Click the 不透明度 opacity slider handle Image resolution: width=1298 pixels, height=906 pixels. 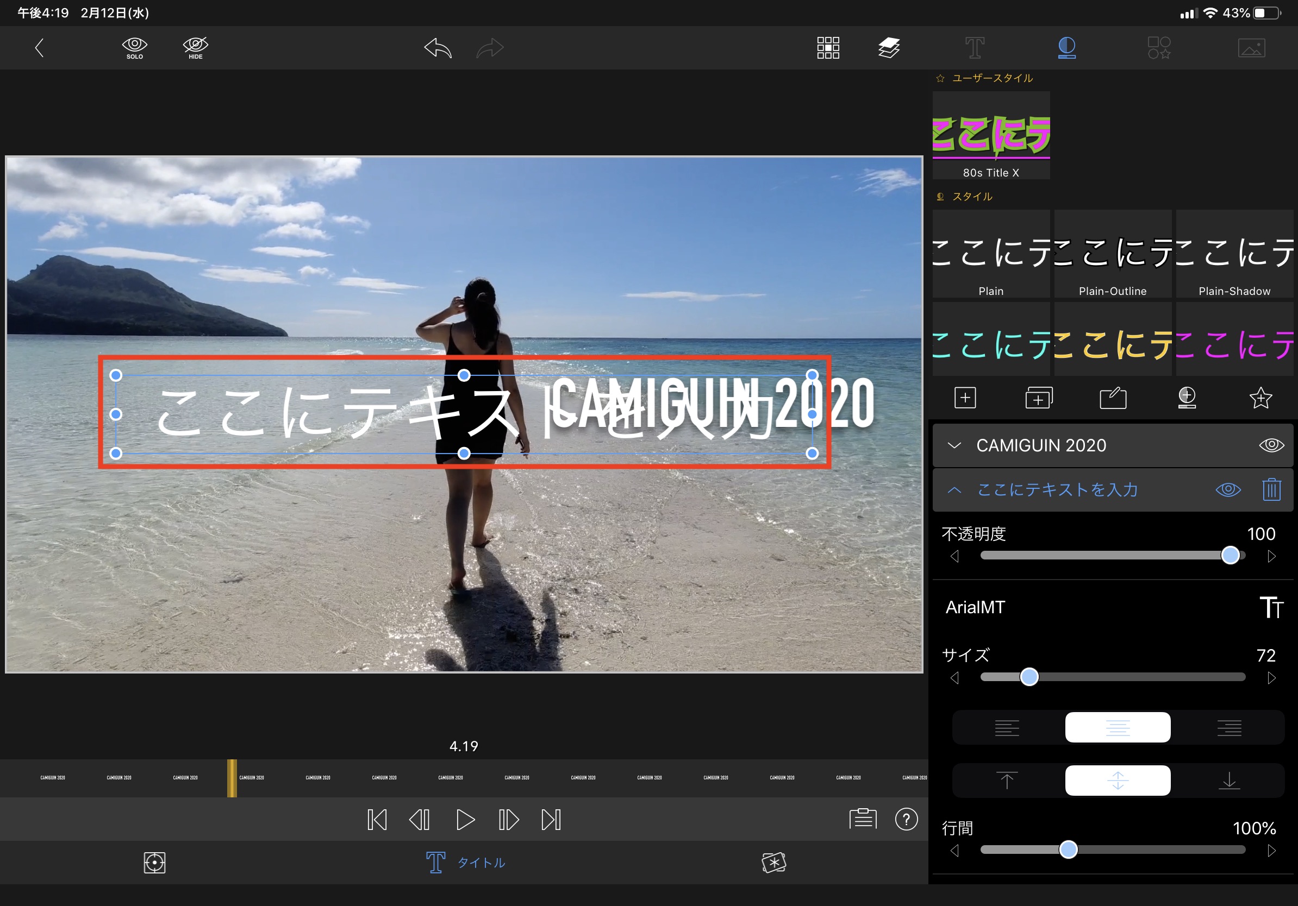[x=1230, y=556]
